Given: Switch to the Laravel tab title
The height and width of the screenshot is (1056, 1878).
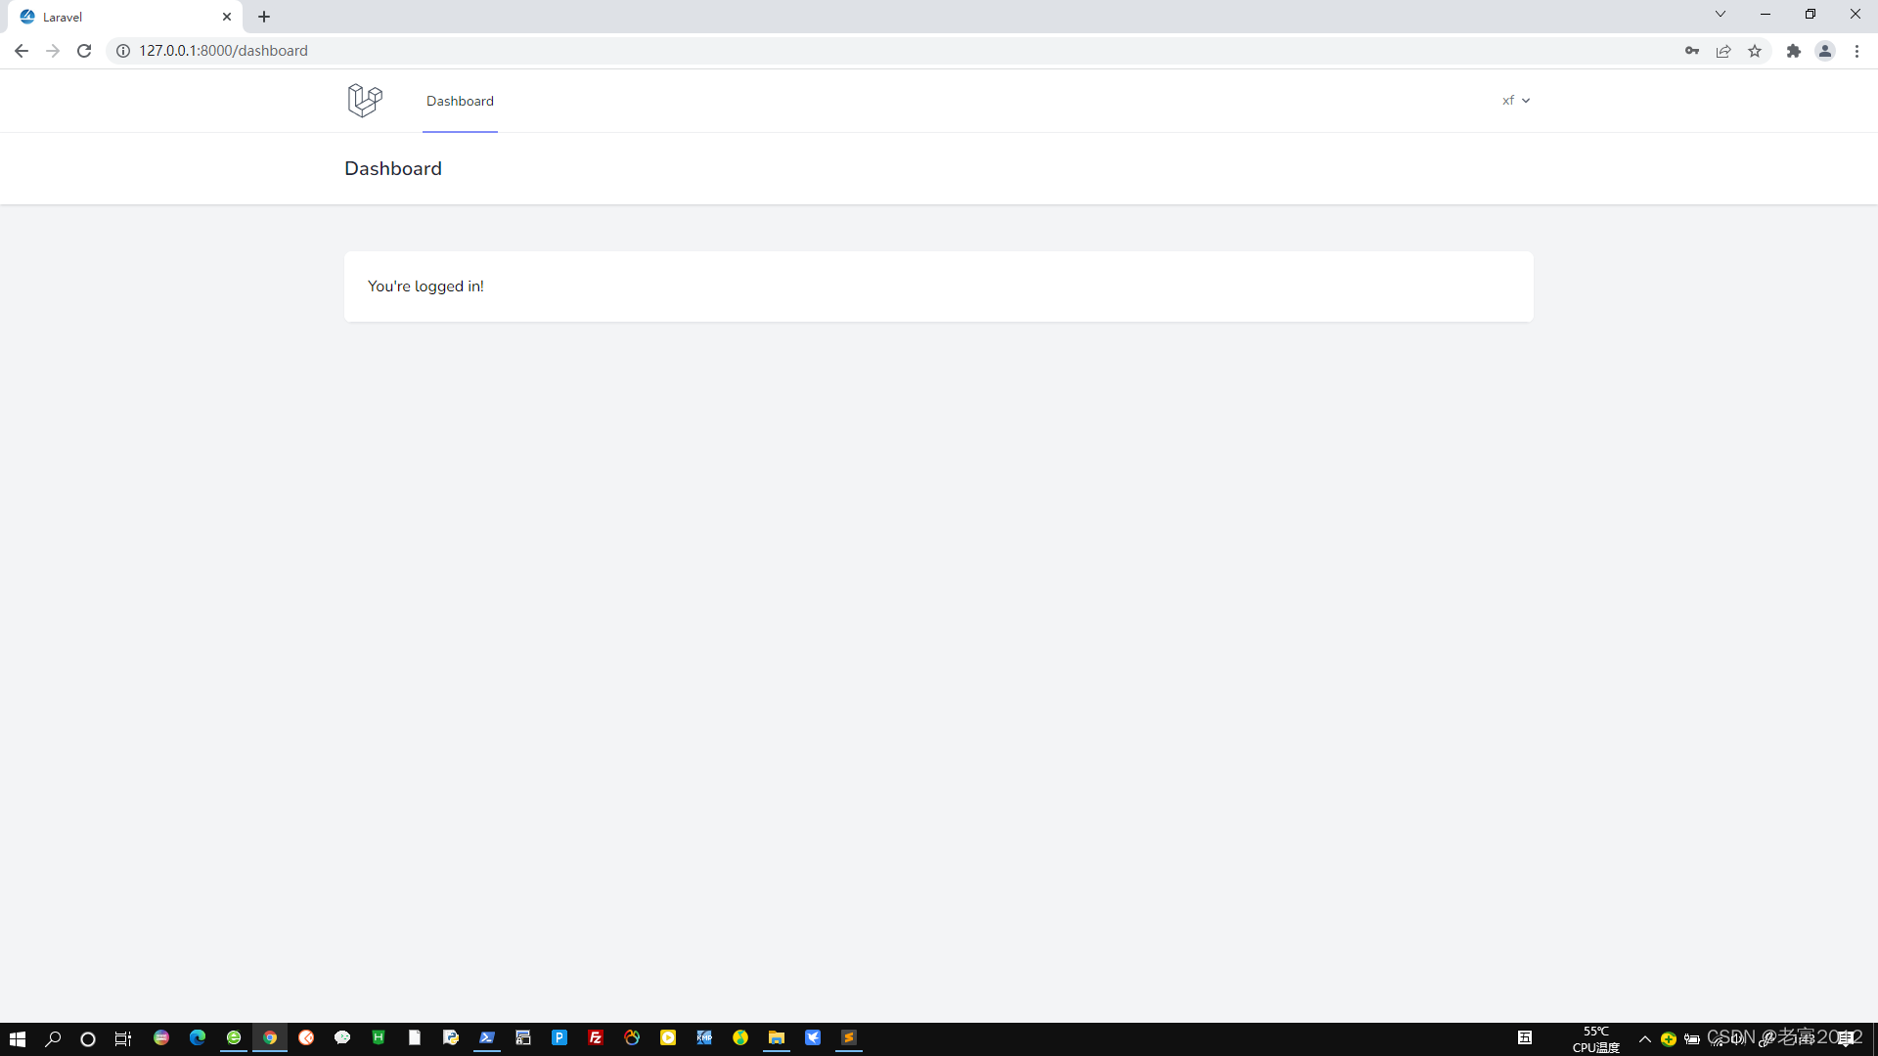Looking at the screenshot, I should pyautogui.click(x=63, y=17).
